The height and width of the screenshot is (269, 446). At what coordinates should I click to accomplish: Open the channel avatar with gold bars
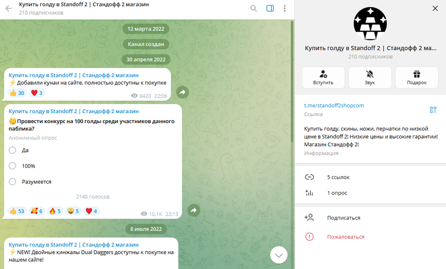(x=370, y=24)
